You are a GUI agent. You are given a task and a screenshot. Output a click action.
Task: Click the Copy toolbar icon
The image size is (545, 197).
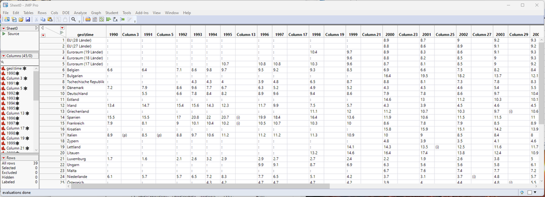pyautogui.click(x=43, y=20)
